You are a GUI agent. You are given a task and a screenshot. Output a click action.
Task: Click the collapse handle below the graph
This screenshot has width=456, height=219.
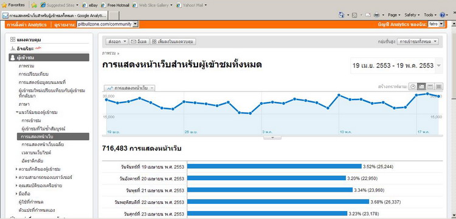[x=272, y=138]
